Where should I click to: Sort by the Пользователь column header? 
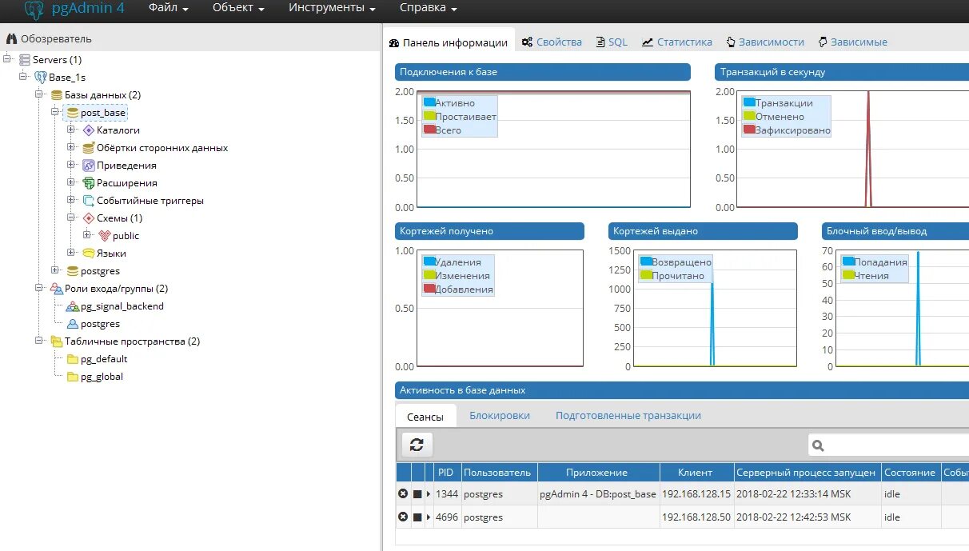(x=499, y=473)
